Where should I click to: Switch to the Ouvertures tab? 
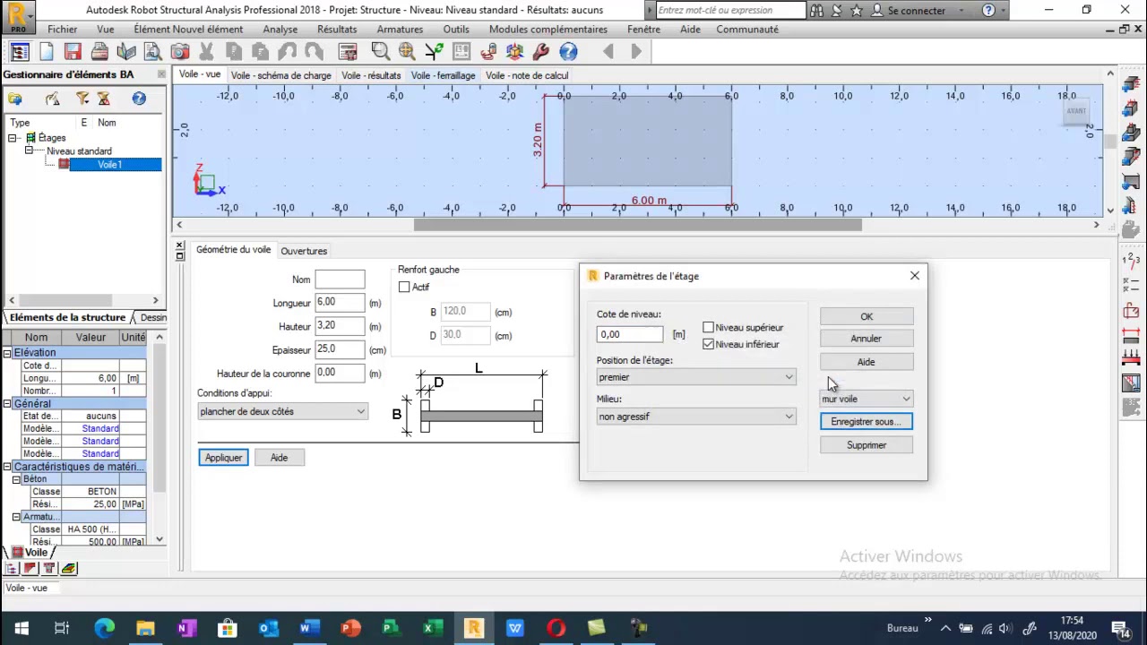click(304, 251)
